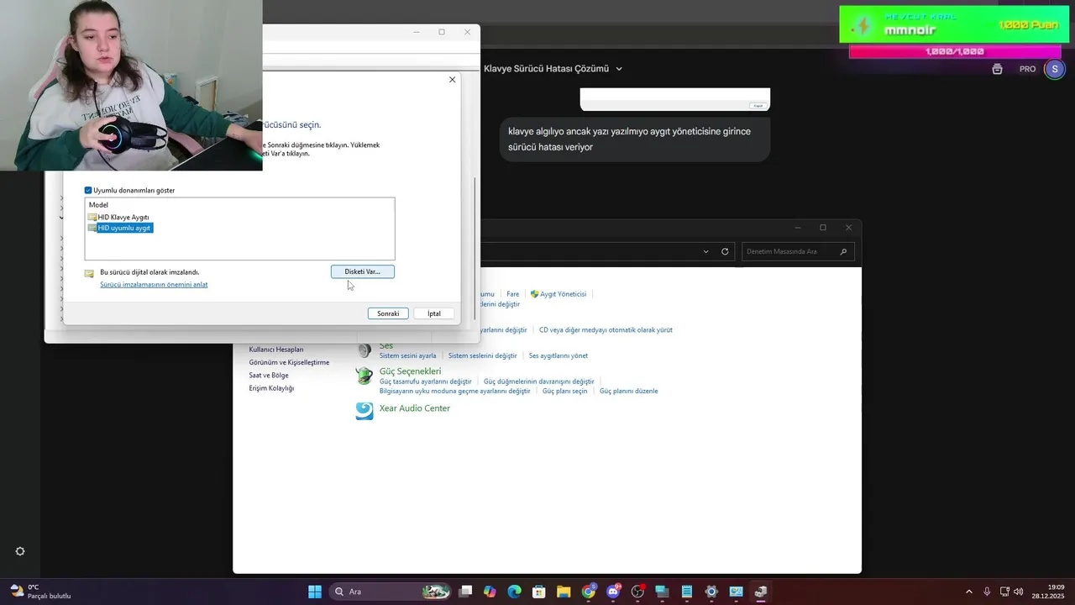The image size is (1075, 605).
Task: Close the driver selection wizard dialog
Action: pos(452,80)
